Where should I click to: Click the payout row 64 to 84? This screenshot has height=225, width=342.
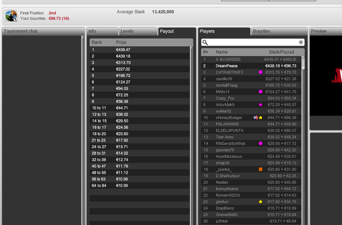pos(140,186)
